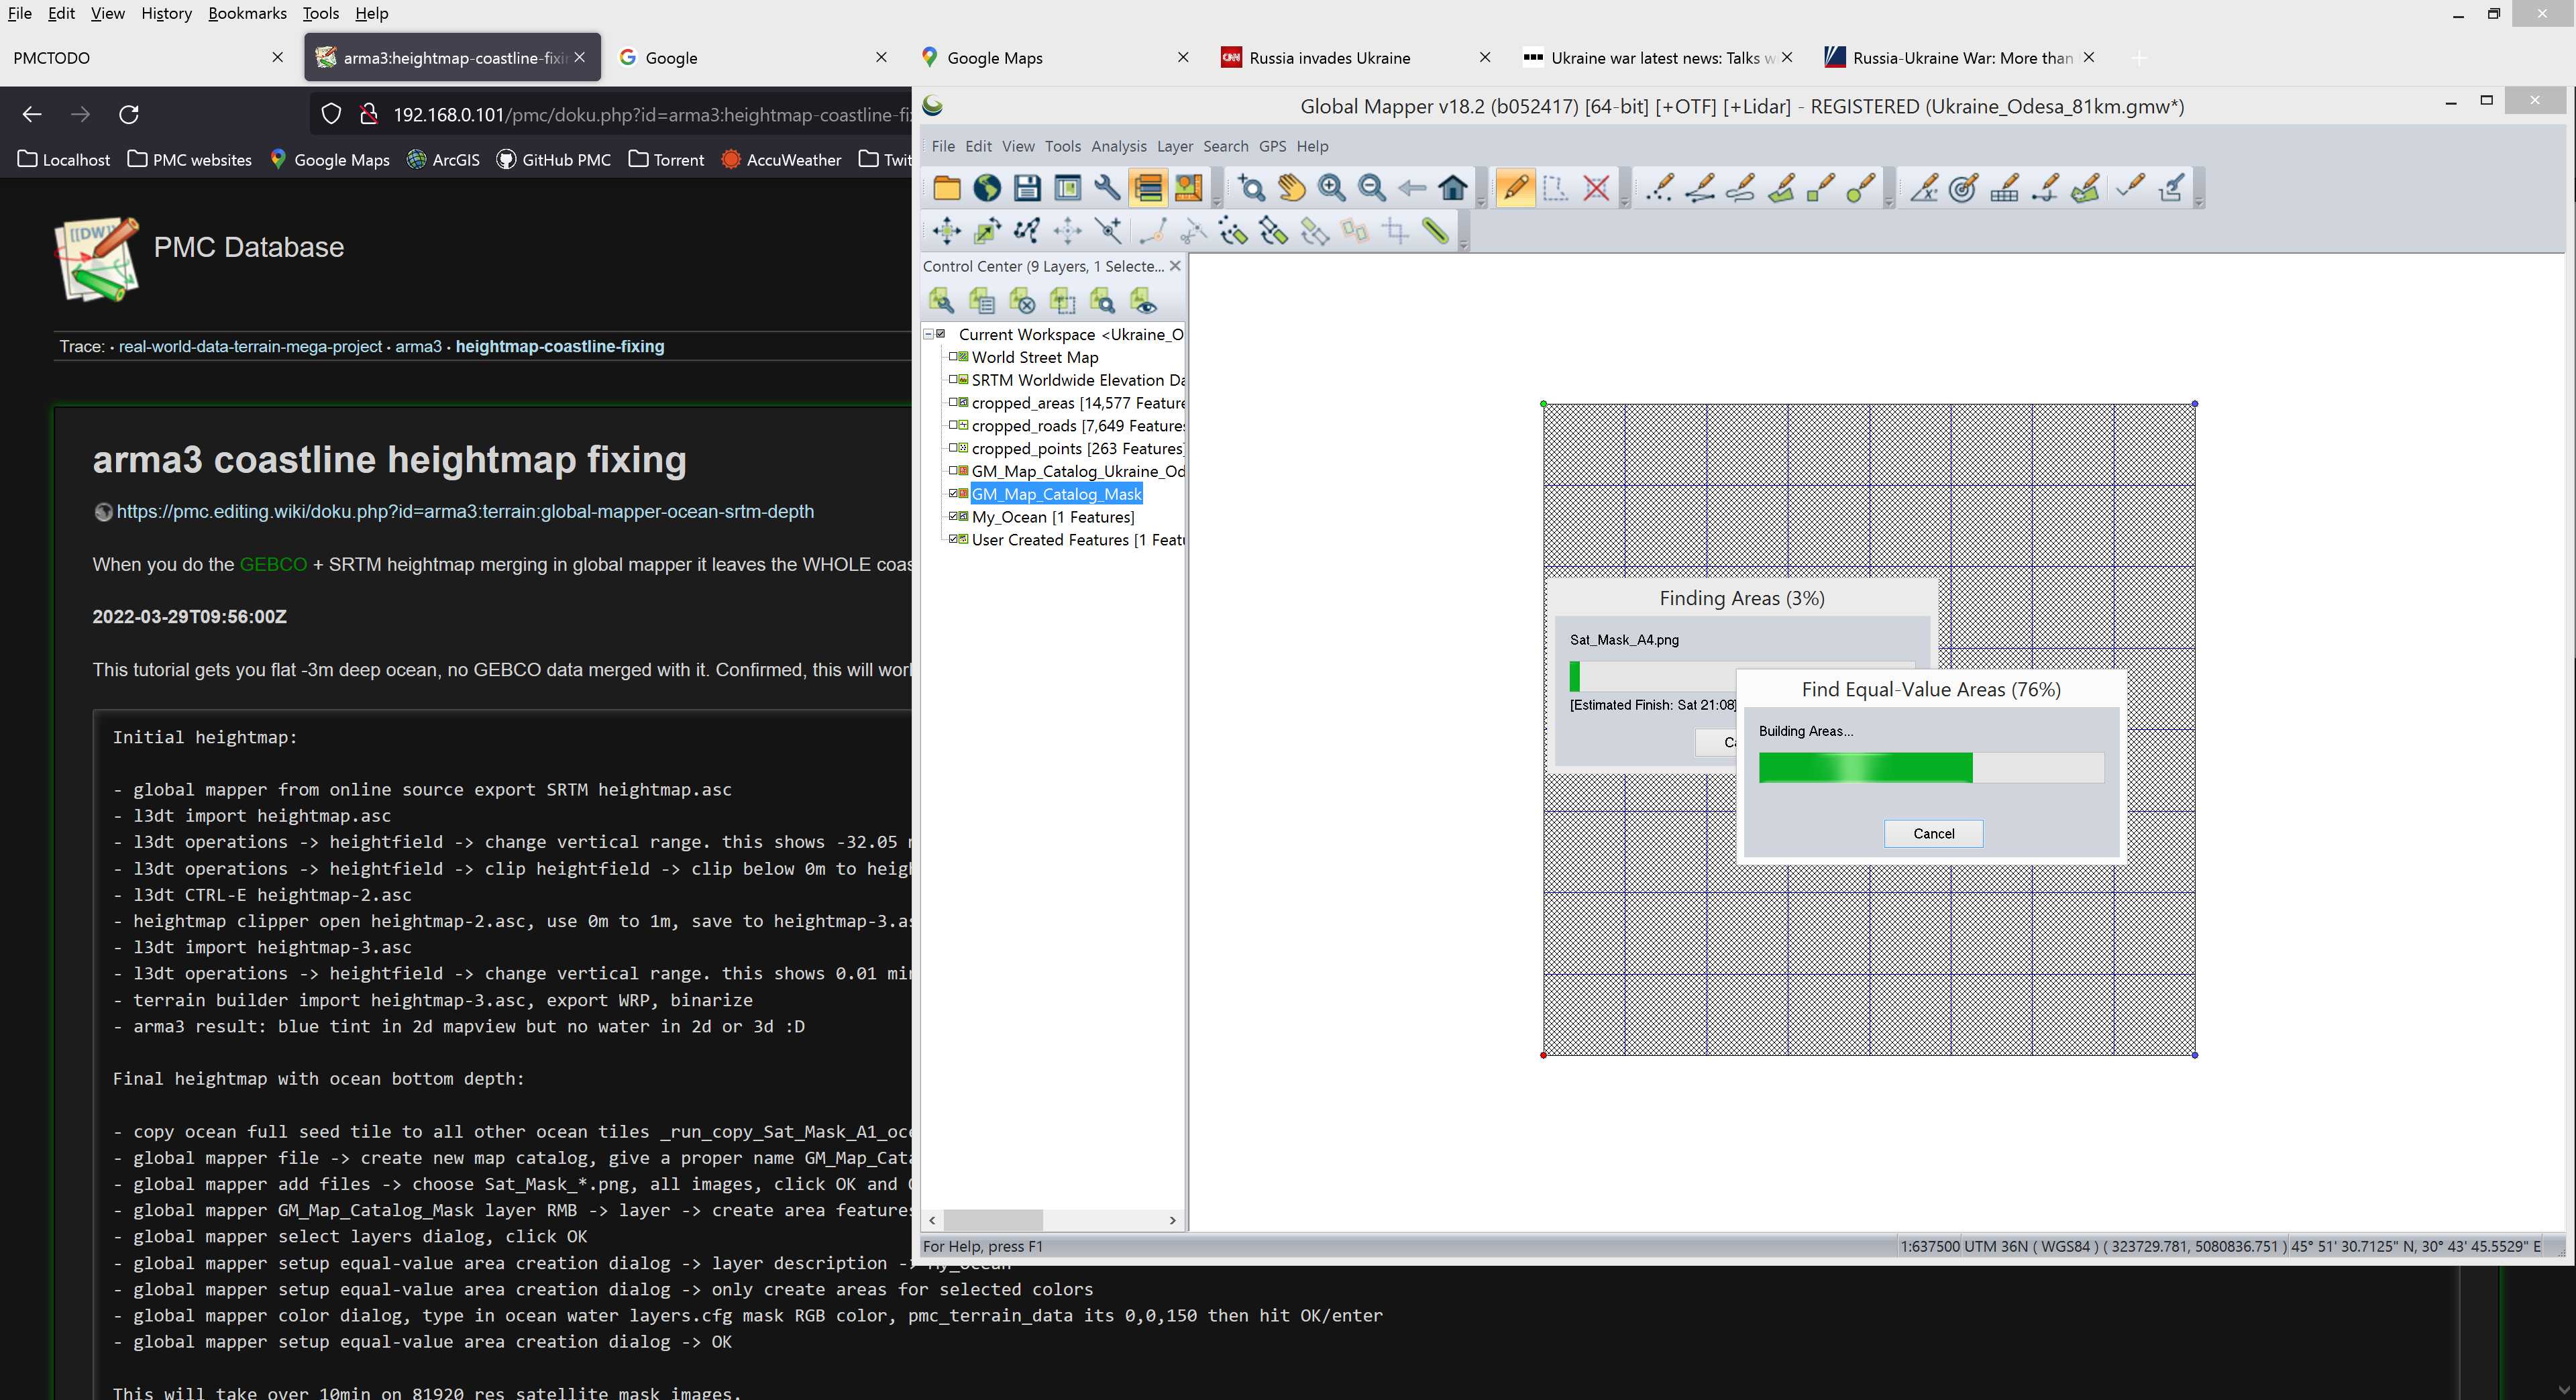
Task: Reload the Firefox page
Action: click(x=129, y=115)
